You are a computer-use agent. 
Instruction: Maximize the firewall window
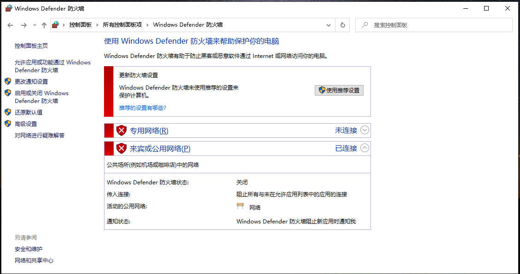[x=486, y=9]
